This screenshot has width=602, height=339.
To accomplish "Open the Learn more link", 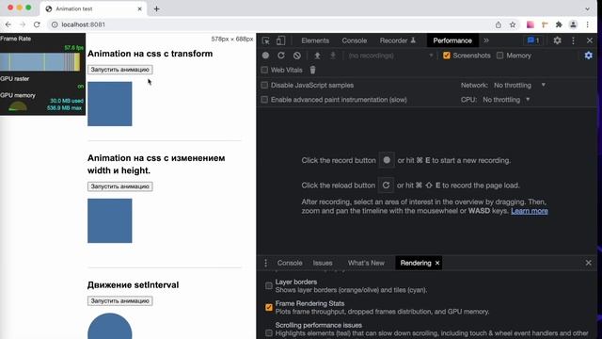I will tap(529, 211).
